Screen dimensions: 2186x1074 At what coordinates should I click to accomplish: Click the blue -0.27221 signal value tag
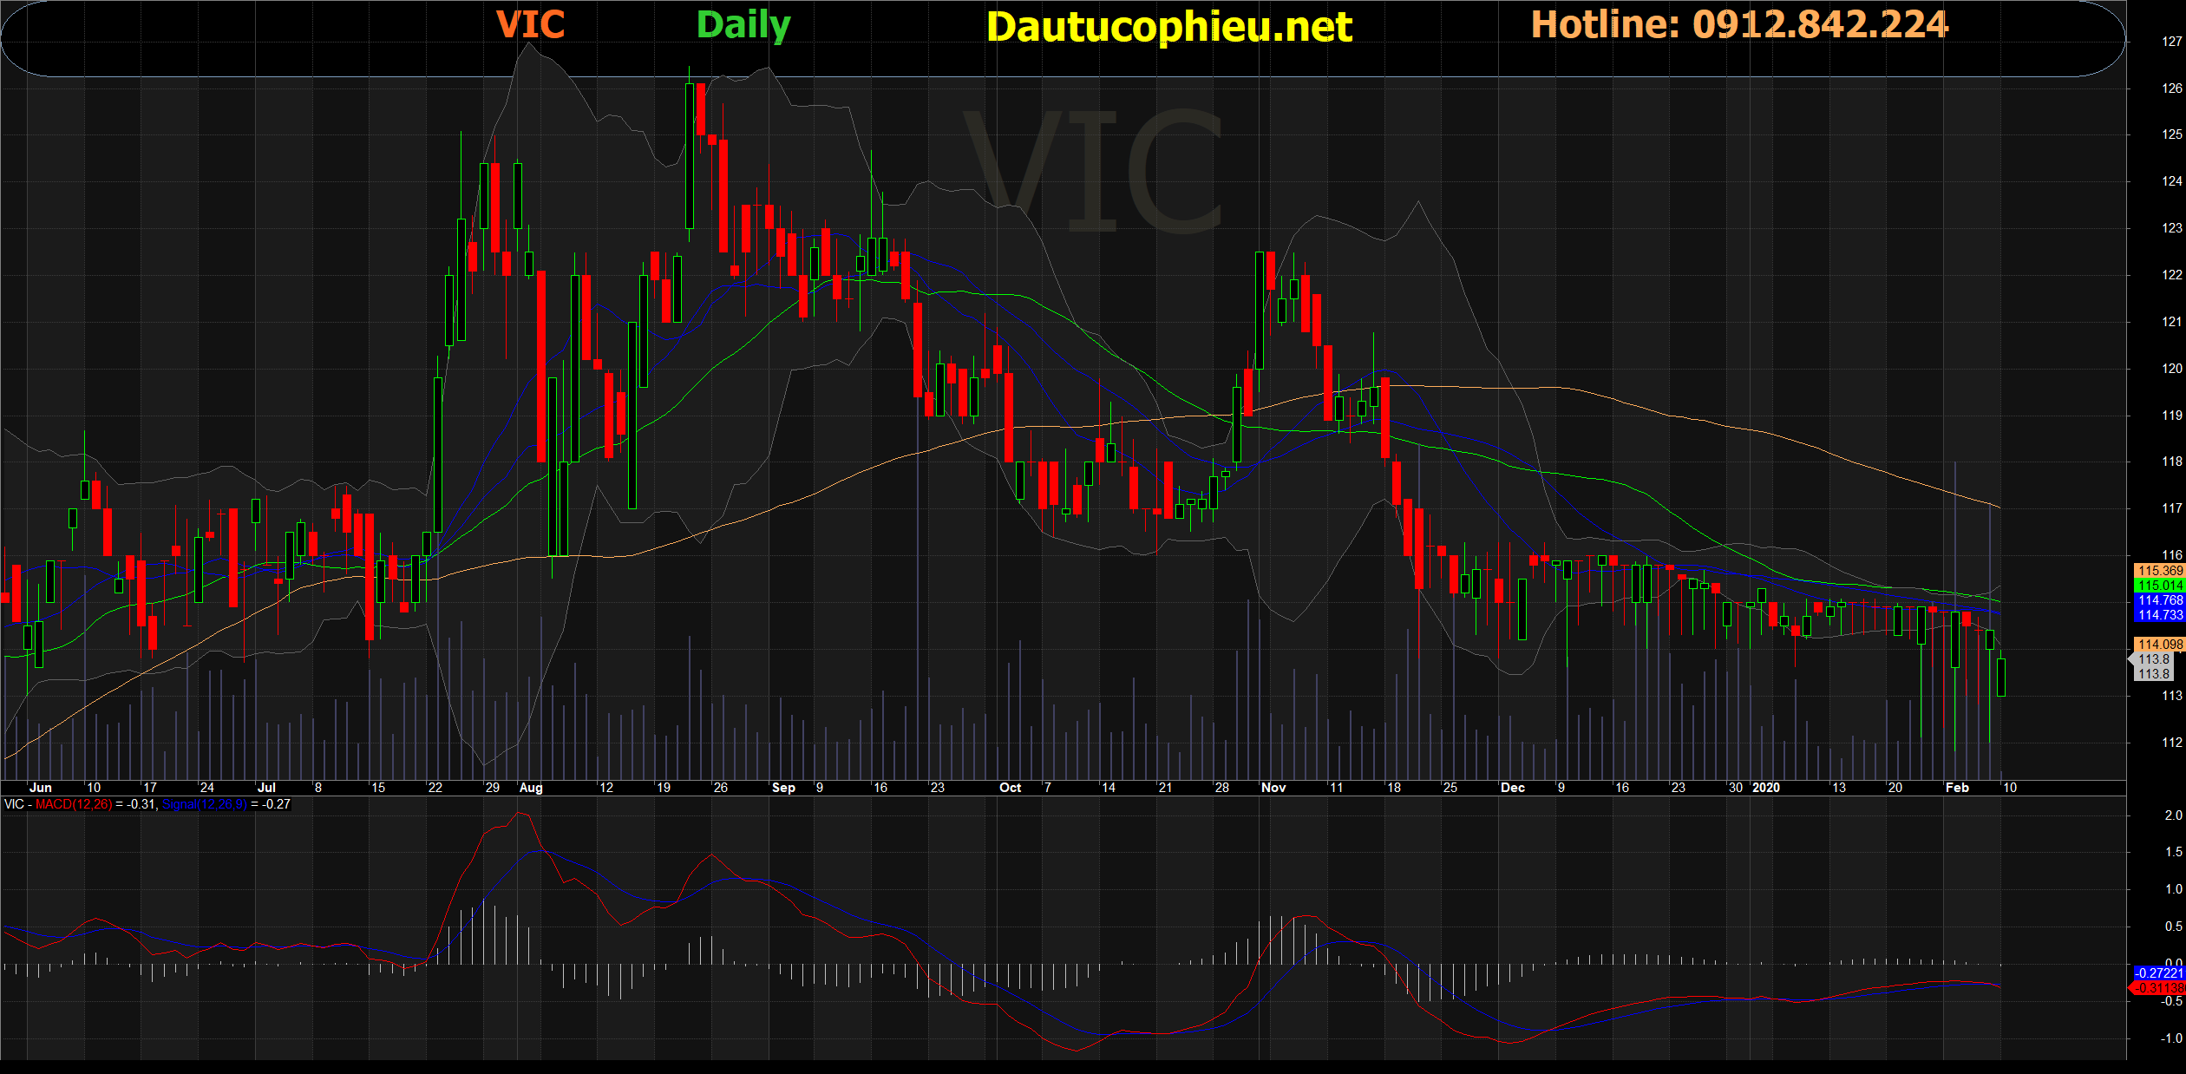tap(2158, 973)
